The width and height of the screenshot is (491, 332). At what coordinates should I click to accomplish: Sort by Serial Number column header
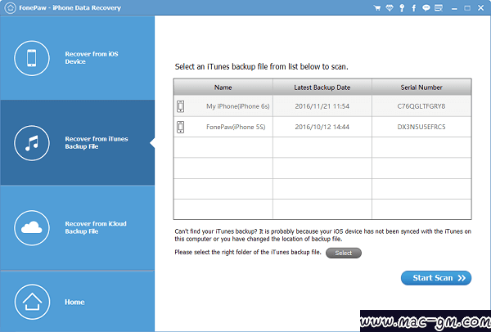click(421, 87)
